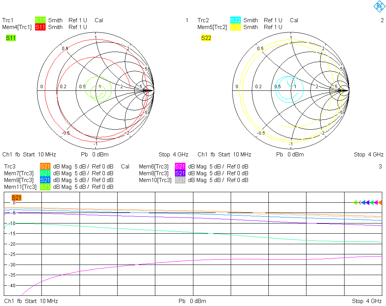Screen dimensions: 386x306
Task: Select the orange reference marker triangle
Action: pyautogui.click(x=380, y=203)
